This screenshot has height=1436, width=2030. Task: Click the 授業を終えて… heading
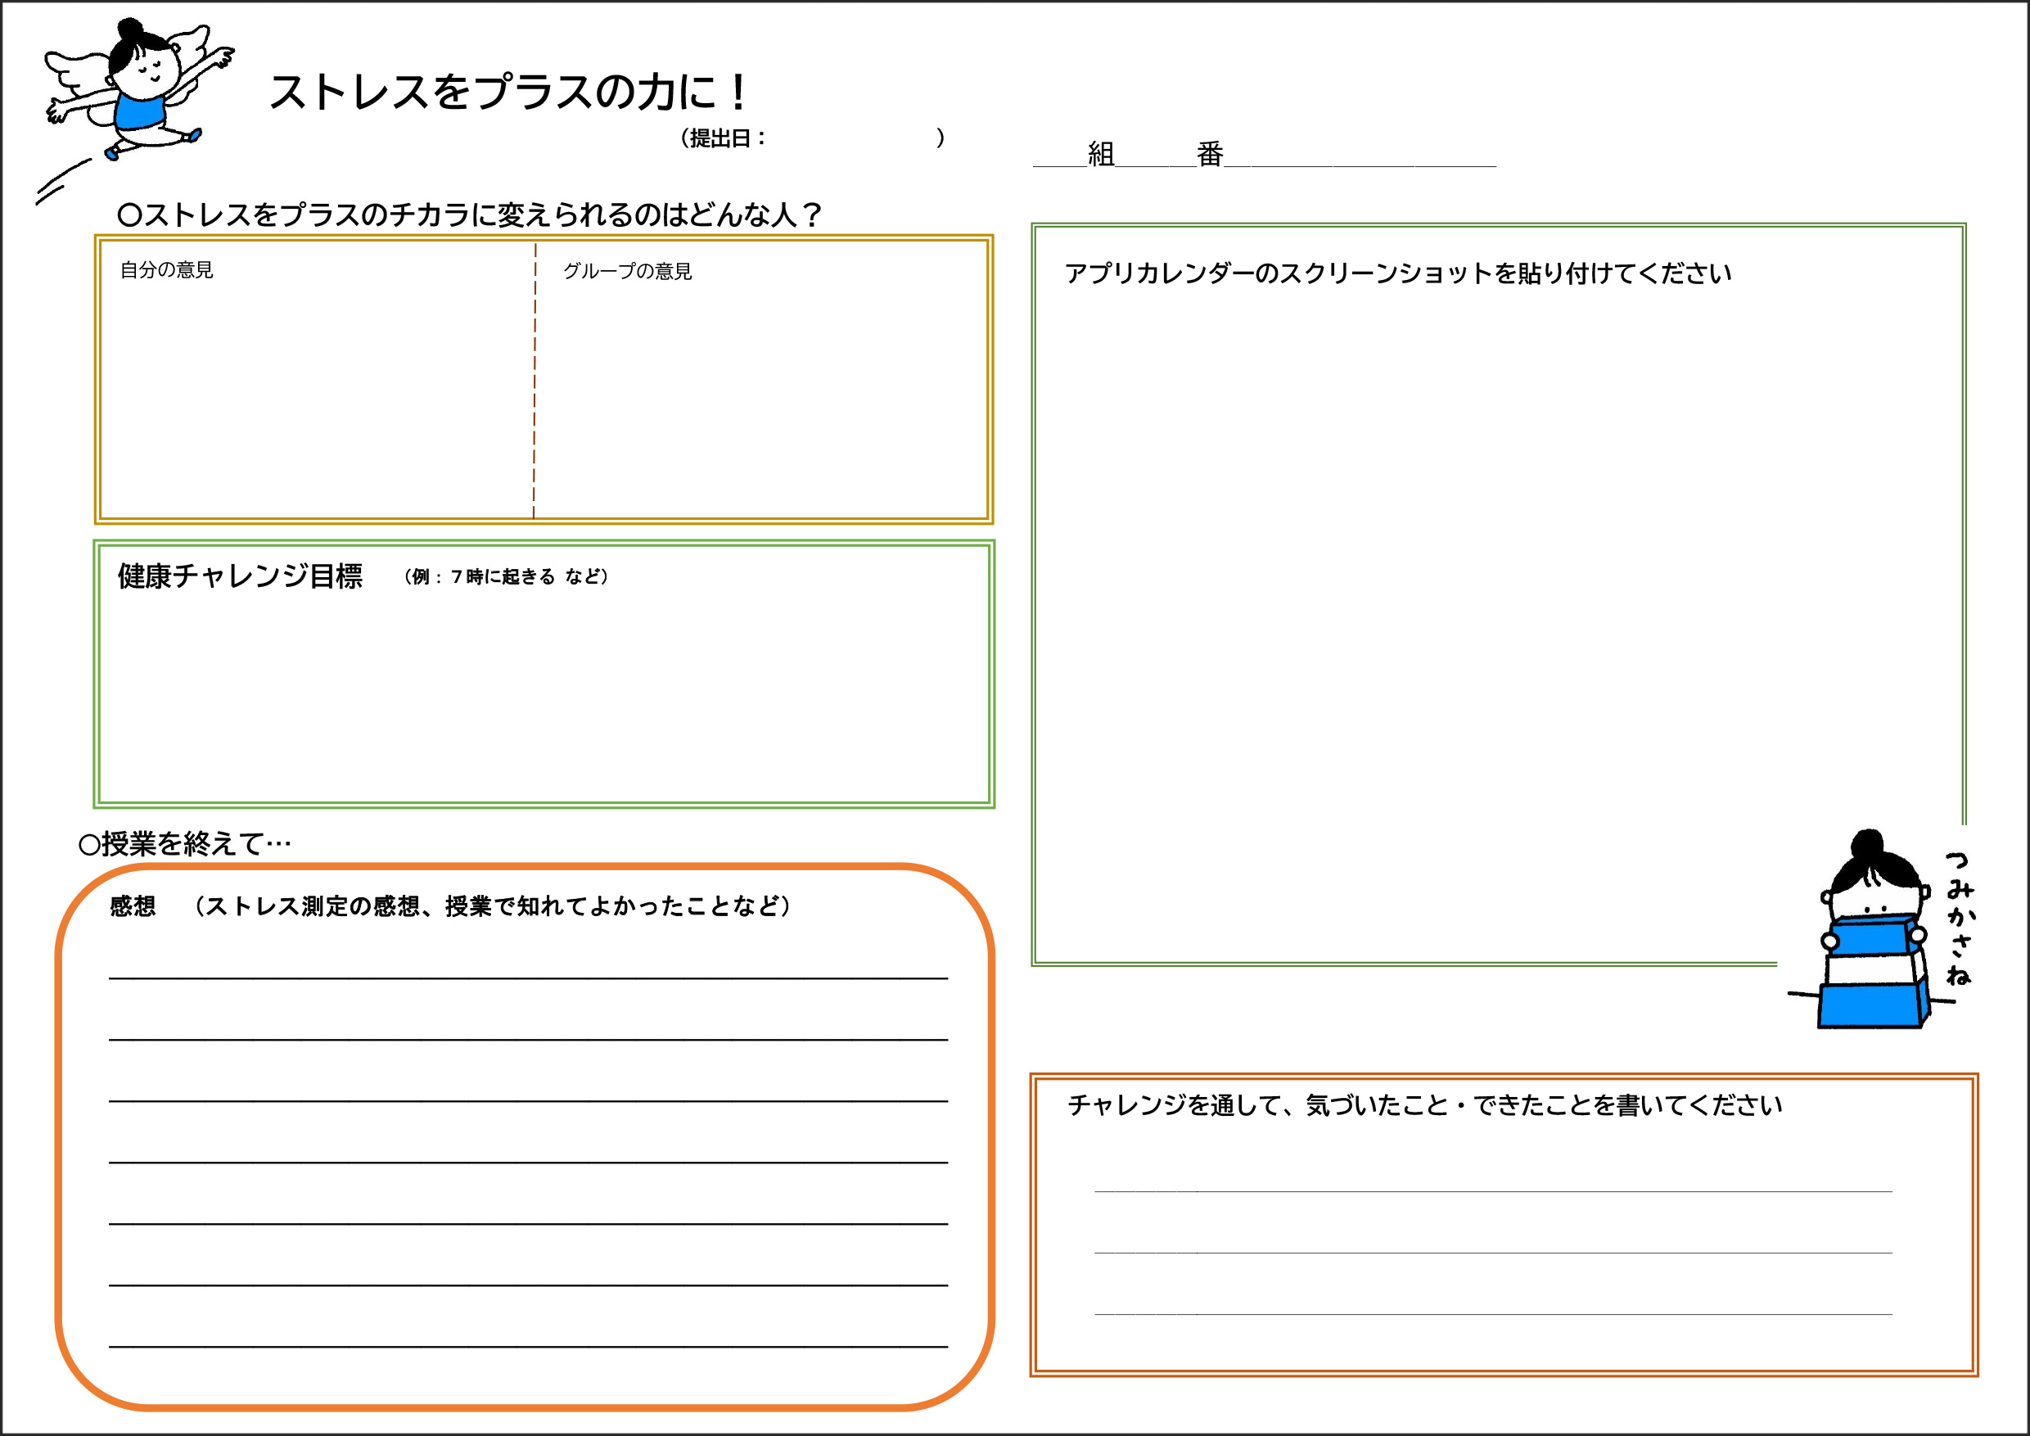click(185, 843)
